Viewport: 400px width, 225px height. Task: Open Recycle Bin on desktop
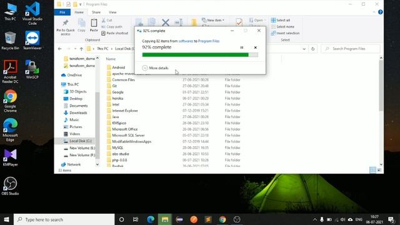(x=10, y=40)
